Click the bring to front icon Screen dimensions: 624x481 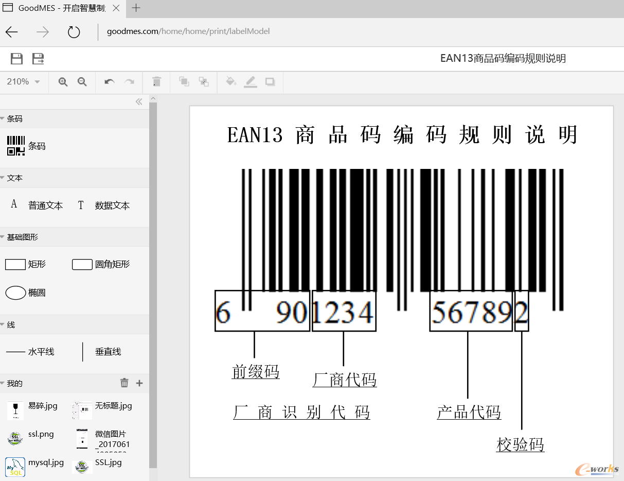coord(184,81)
